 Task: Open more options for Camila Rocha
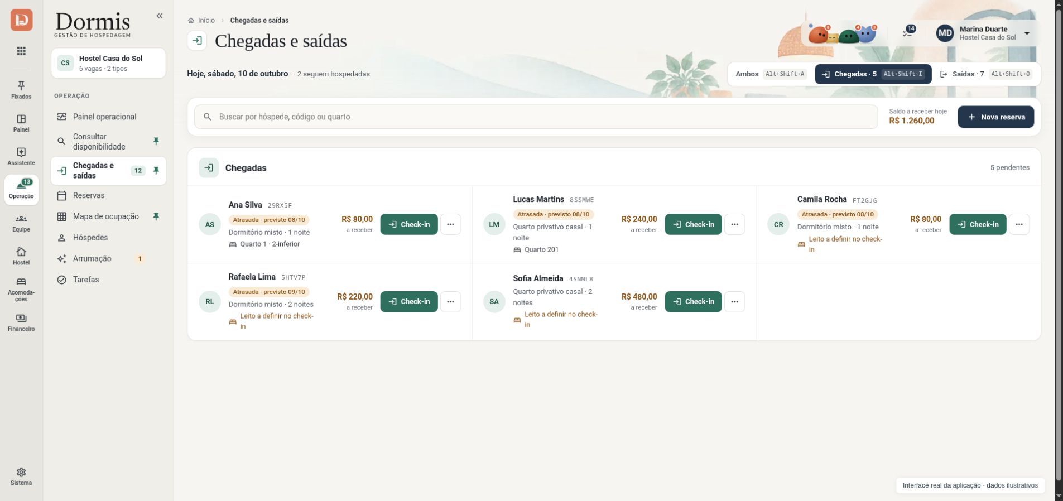(x=1019, y=224)
